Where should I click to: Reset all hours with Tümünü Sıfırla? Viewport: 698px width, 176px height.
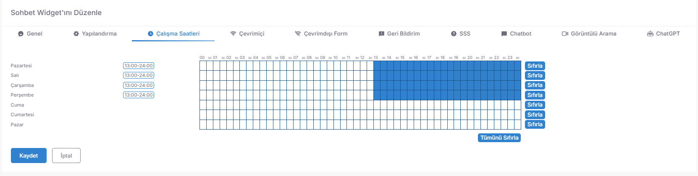(x=499, y=138)
